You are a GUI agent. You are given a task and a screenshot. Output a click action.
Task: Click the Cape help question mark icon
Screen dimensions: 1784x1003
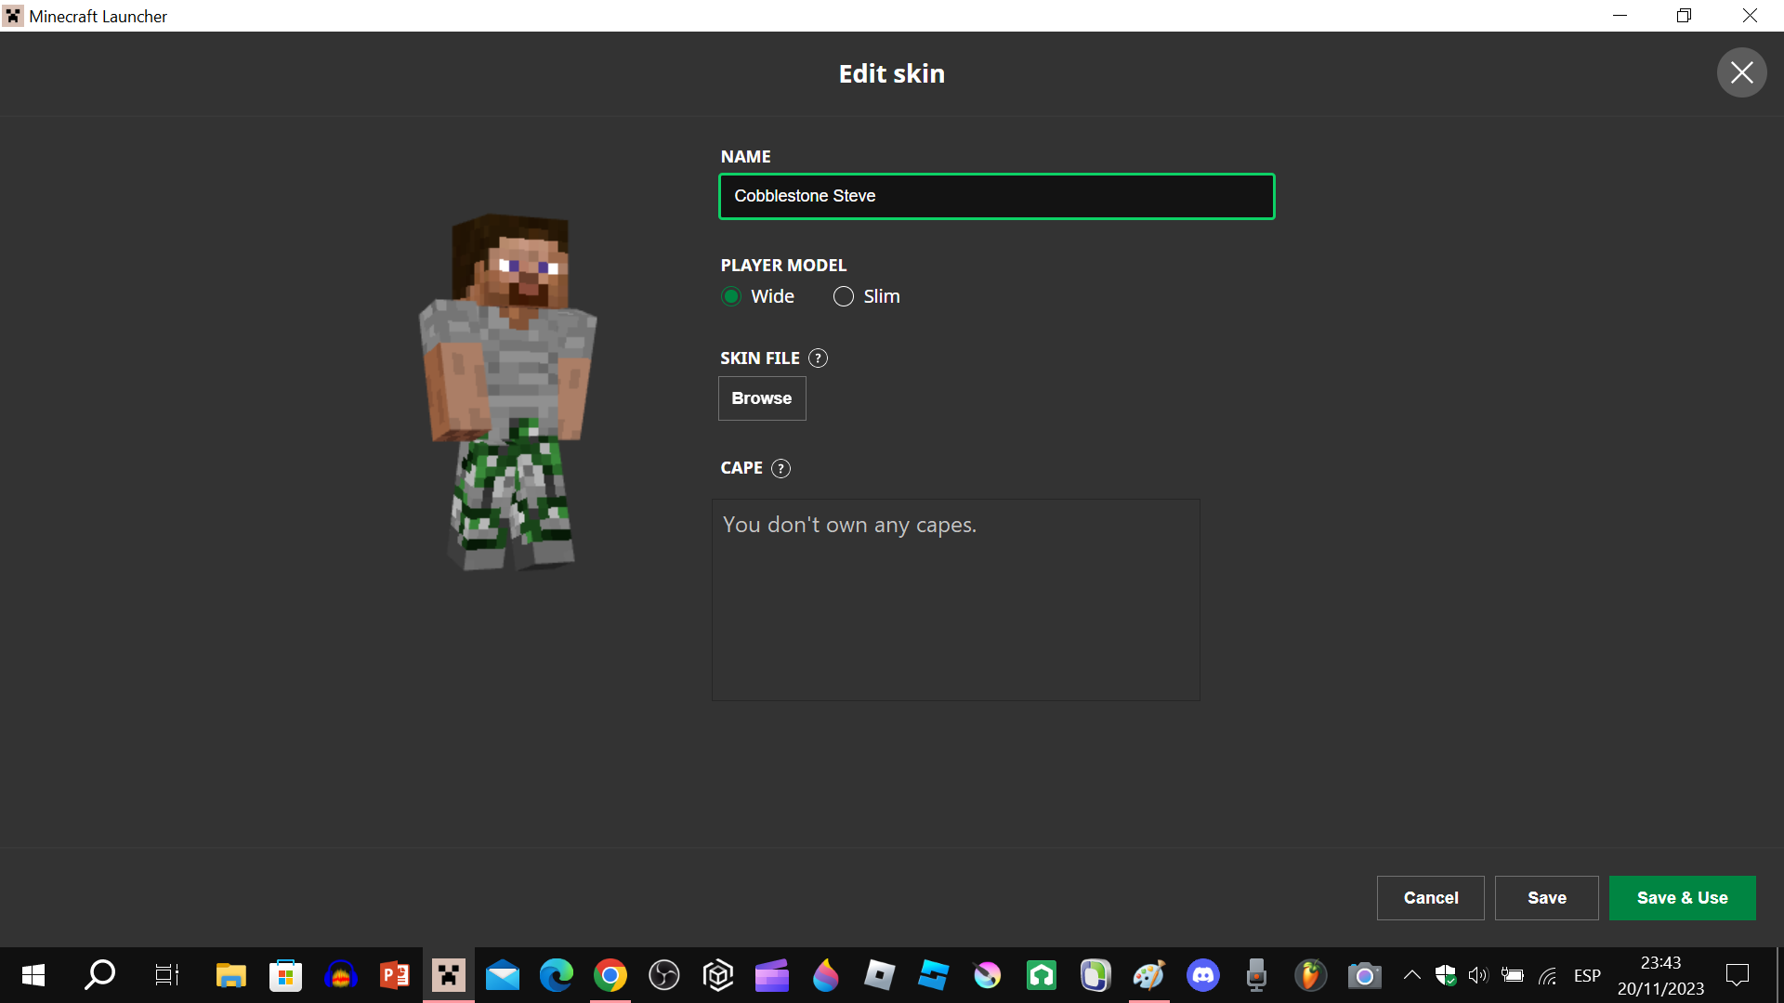[780, 468]
